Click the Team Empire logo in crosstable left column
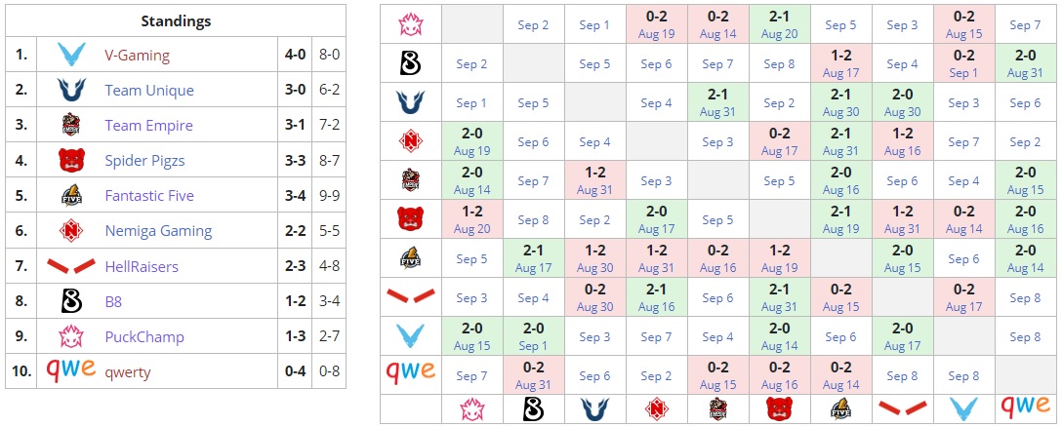 point(410,180)
